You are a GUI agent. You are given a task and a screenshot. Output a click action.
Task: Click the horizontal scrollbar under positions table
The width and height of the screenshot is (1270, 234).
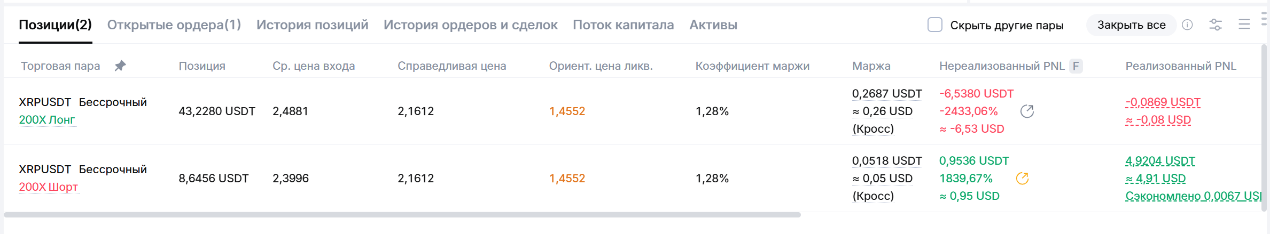(x=402, y=215)
